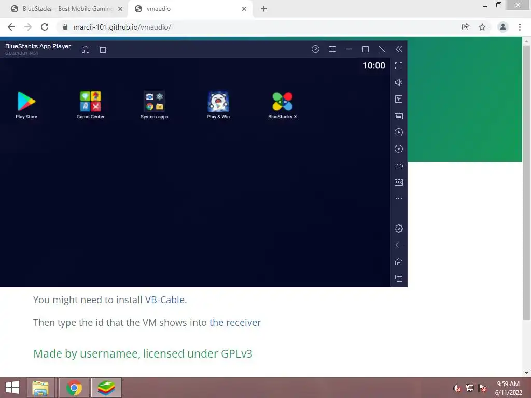The image size is (531, 398).
Task: Click the macro play icon in sidebar
Action: point(399,132)
